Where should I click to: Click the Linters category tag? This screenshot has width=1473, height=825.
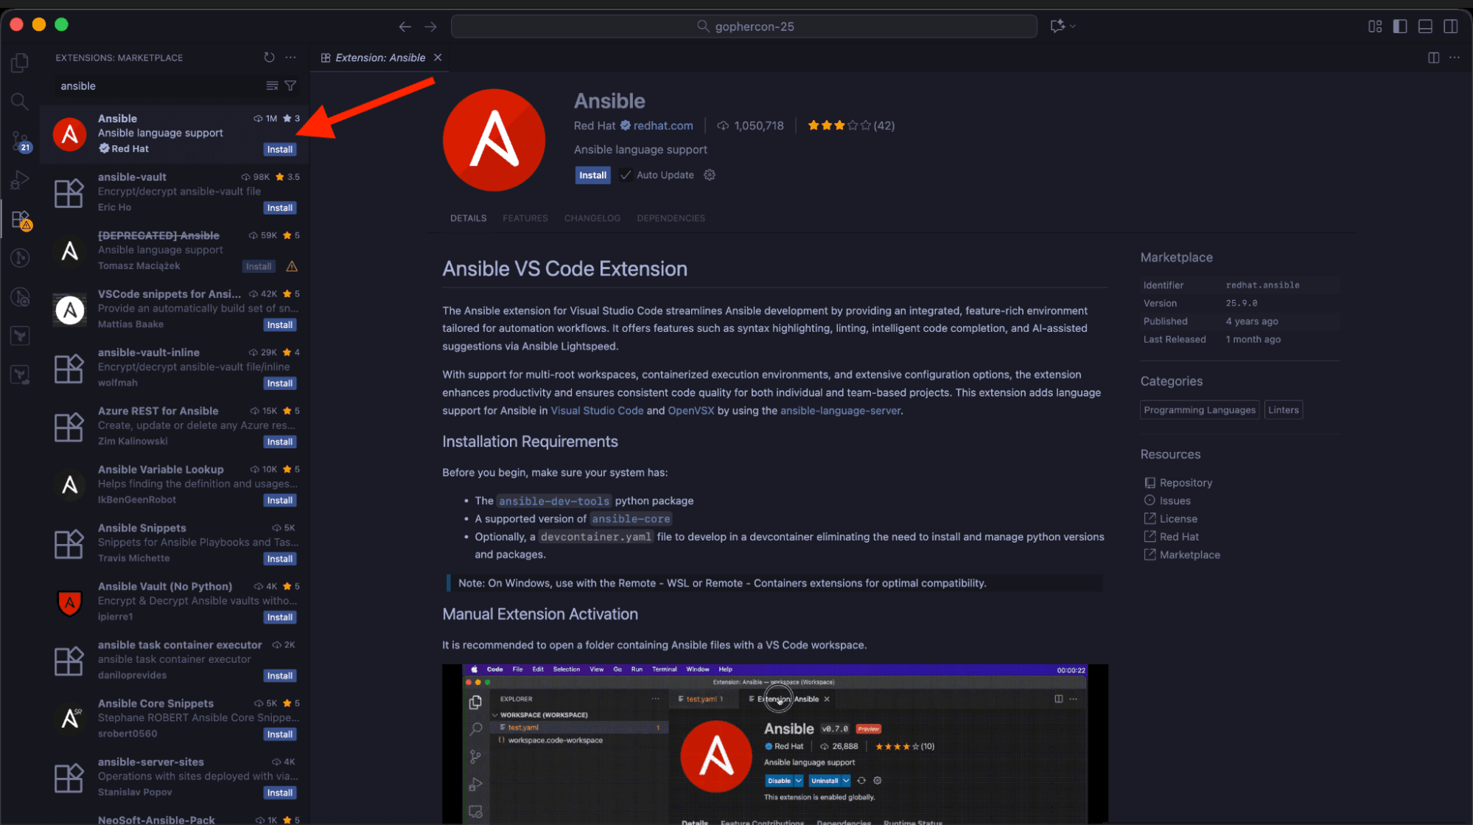(x=1283, y=410)
